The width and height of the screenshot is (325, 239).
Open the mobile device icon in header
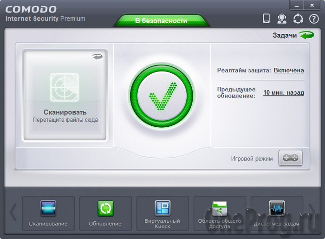click(x=266, y=19)
